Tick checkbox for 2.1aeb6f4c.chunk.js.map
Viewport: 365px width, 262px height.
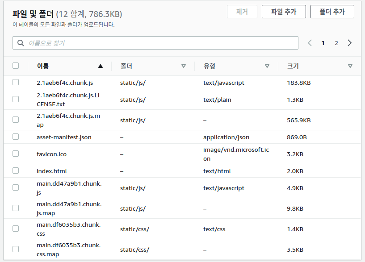pyautogui.click(x=16, y=120)
